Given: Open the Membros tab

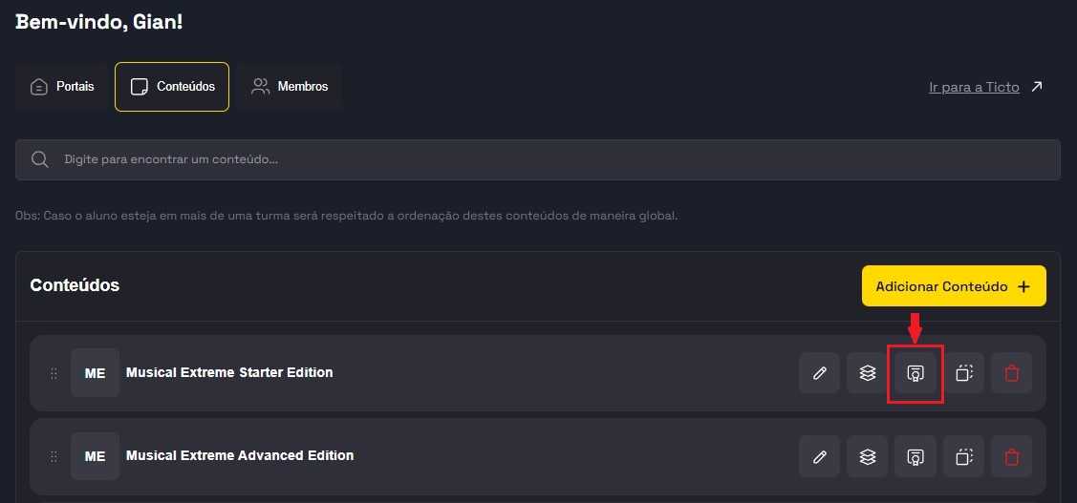Looking at the screenshot, I should (x=290, y=87).
